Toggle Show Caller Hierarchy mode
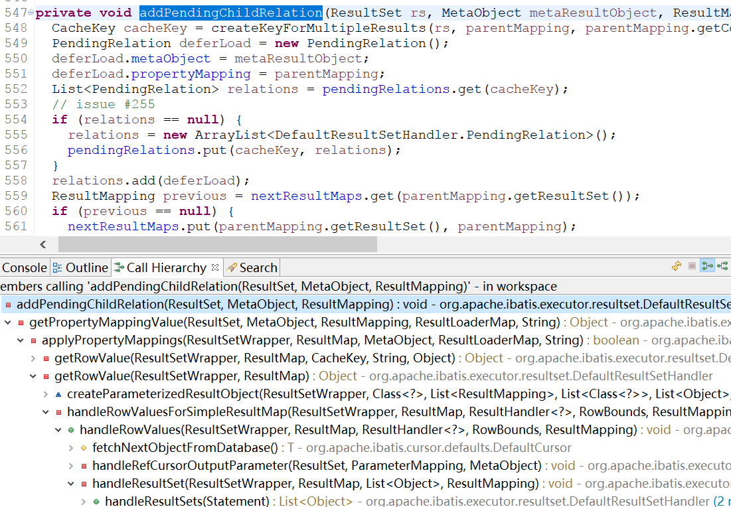731x507 pixels. pyautogui.click(x=707, y=267)
